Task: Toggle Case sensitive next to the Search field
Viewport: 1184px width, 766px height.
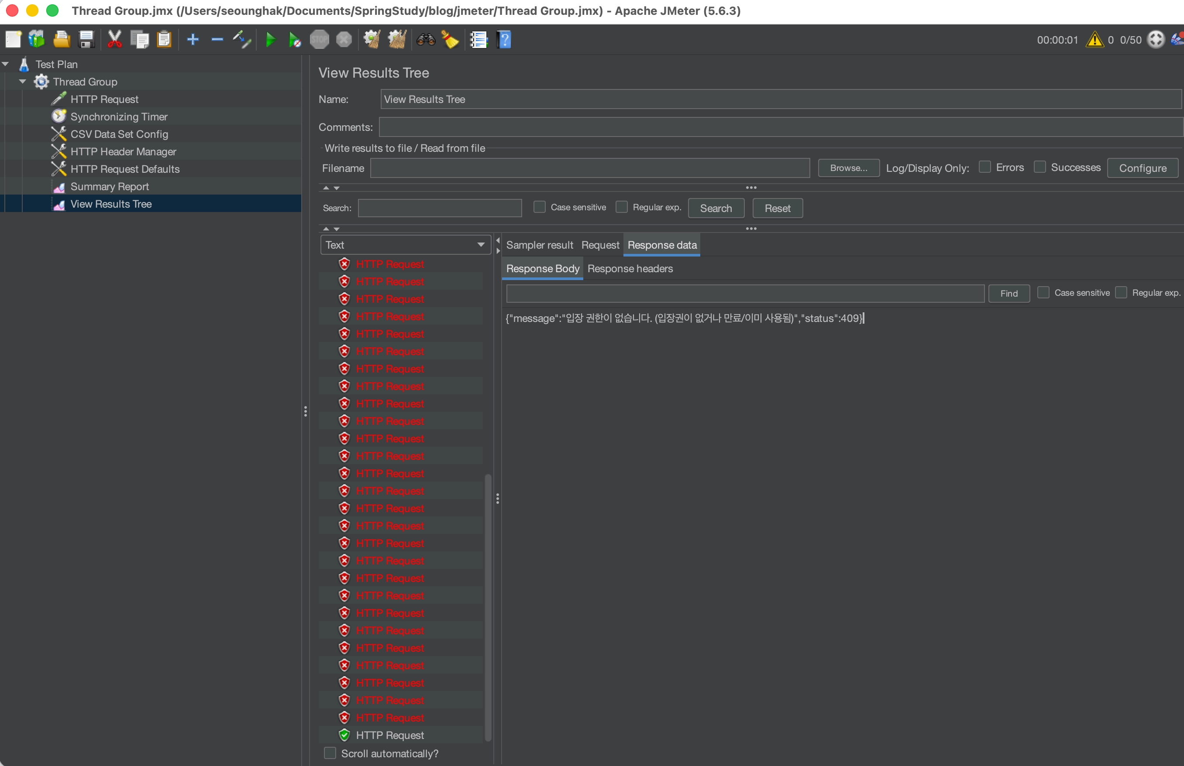Action: pos(539,207)
